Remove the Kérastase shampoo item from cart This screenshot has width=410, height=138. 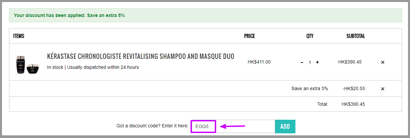point(383,62)
